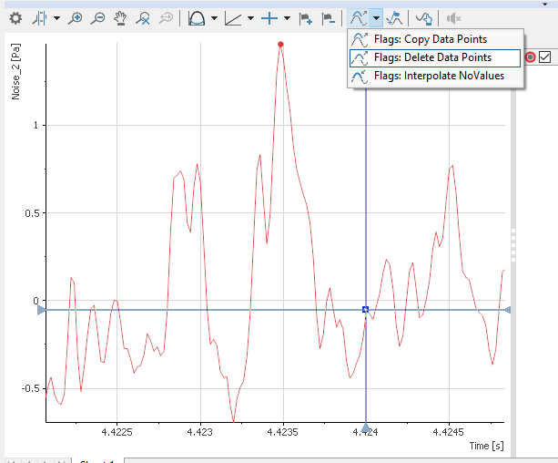
Task: Click the red peak marker on curve
Action: pyautogui.click(x=281, y=44)
